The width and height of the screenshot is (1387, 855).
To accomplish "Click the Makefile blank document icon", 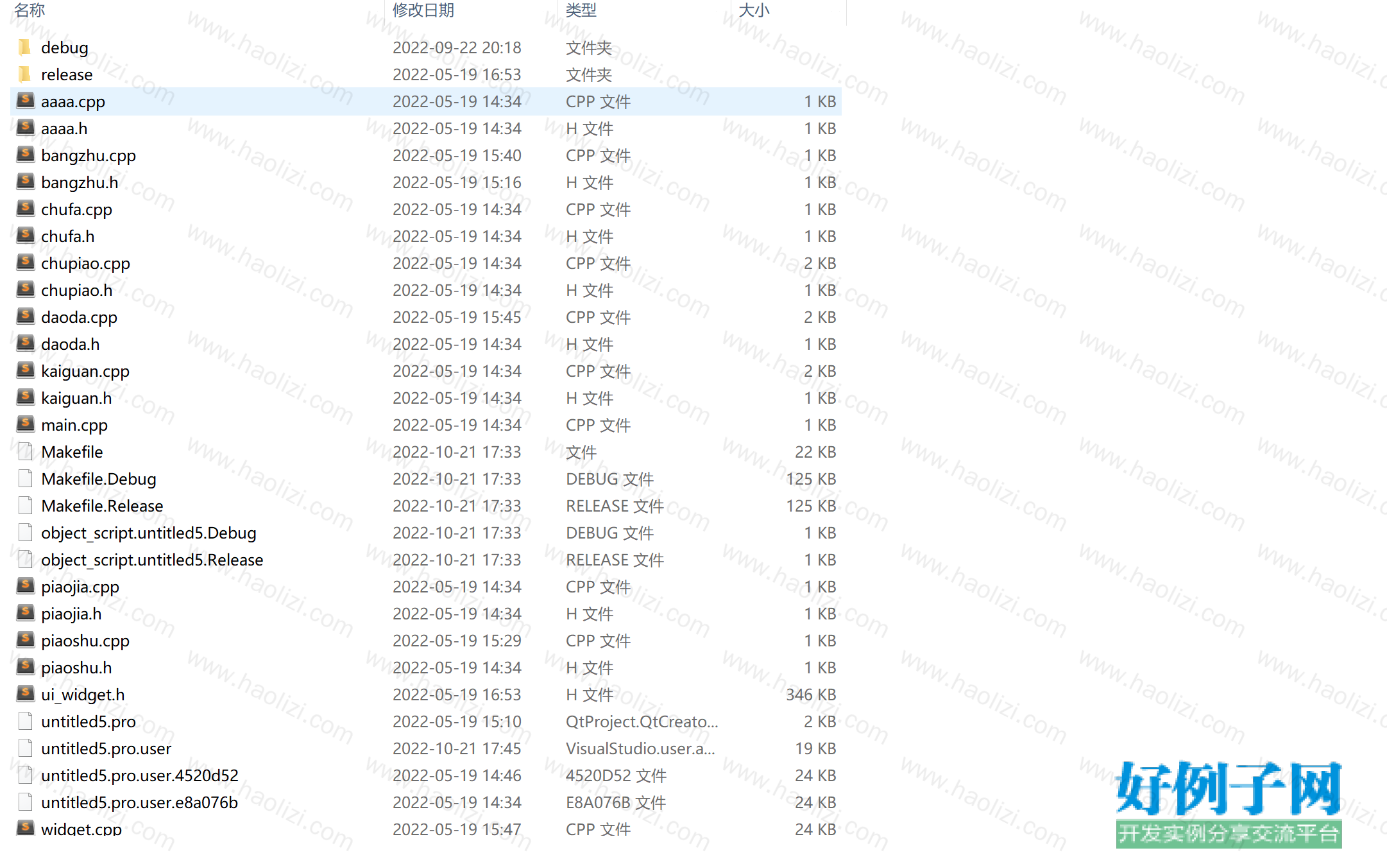I will [x=26, y=452].
